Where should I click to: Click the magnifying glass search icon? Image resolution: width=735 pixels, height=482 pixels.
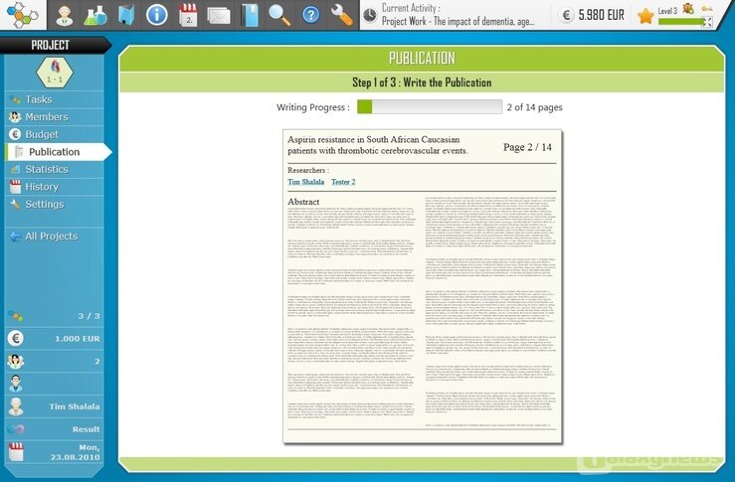click(x=279, y=15)
